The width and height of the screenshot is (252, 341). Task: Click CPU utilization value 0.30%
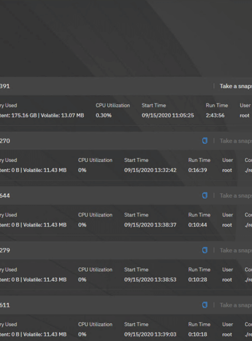[103, 115]
